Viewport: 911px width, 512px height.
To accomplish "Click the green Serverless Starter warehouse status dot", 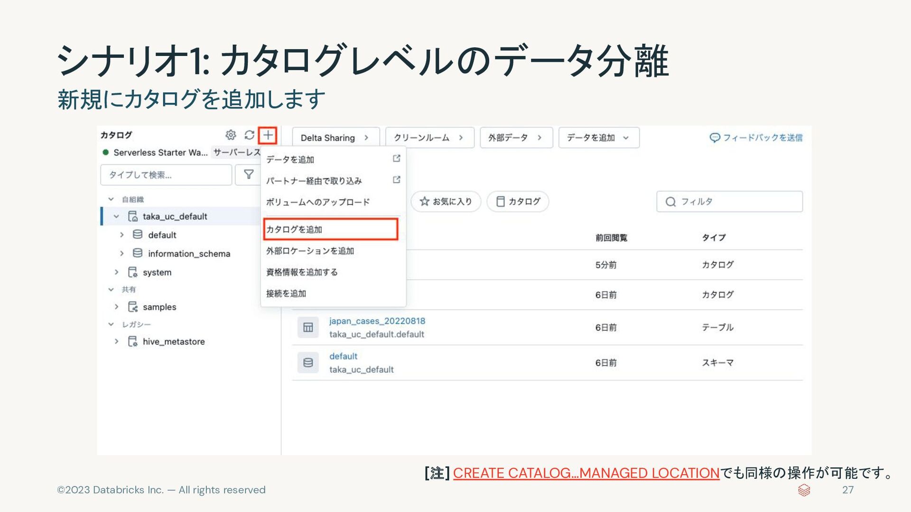I will tap(106, 152).
